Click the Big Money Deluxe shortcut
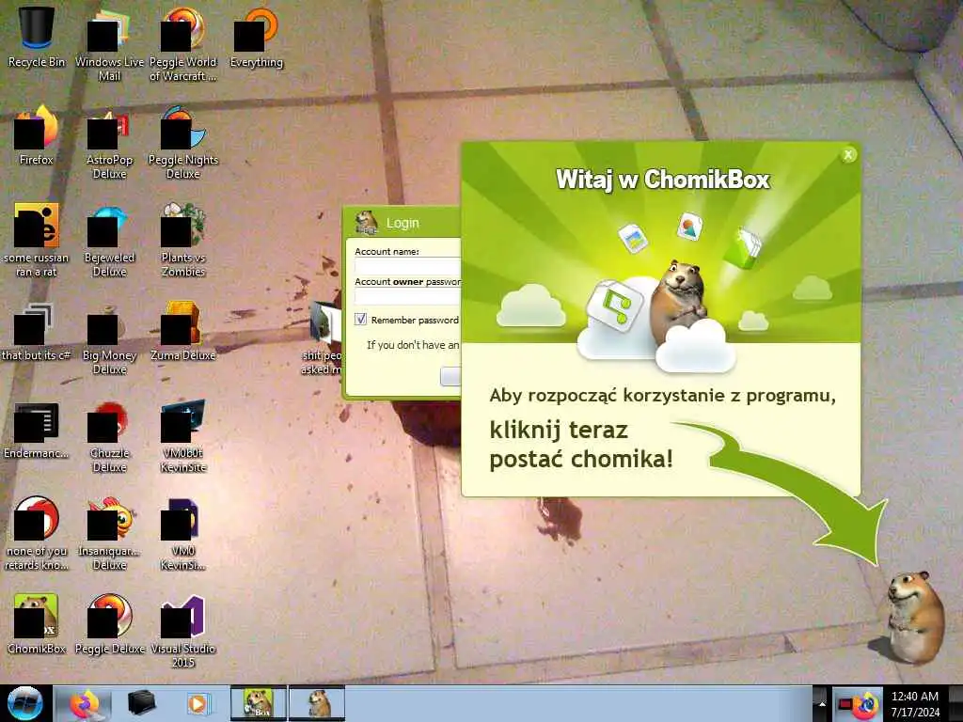The width and height of the screenshot is (963, 722). [109, 337]
